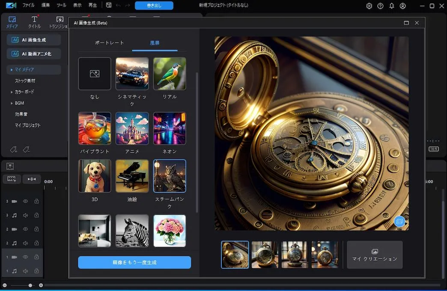Open the notification bell icon

point(391,6)
